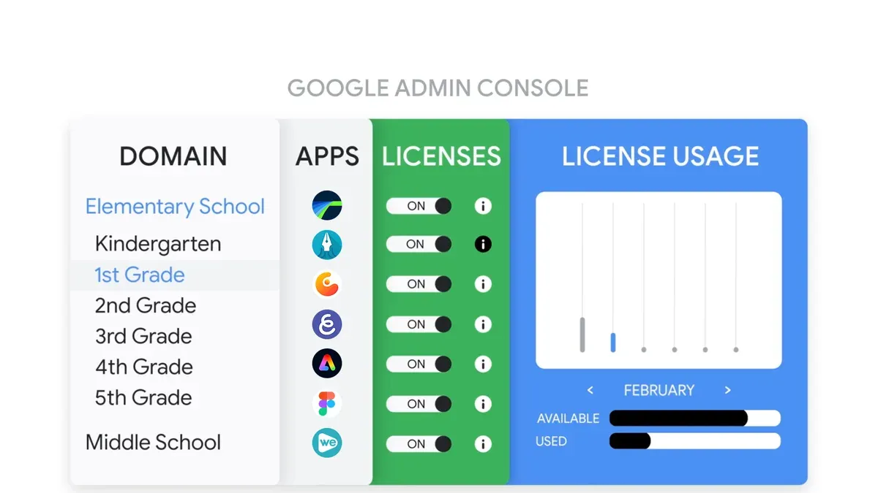
Task: Pick the 5th Grade unit
Action: click(143, 397)
